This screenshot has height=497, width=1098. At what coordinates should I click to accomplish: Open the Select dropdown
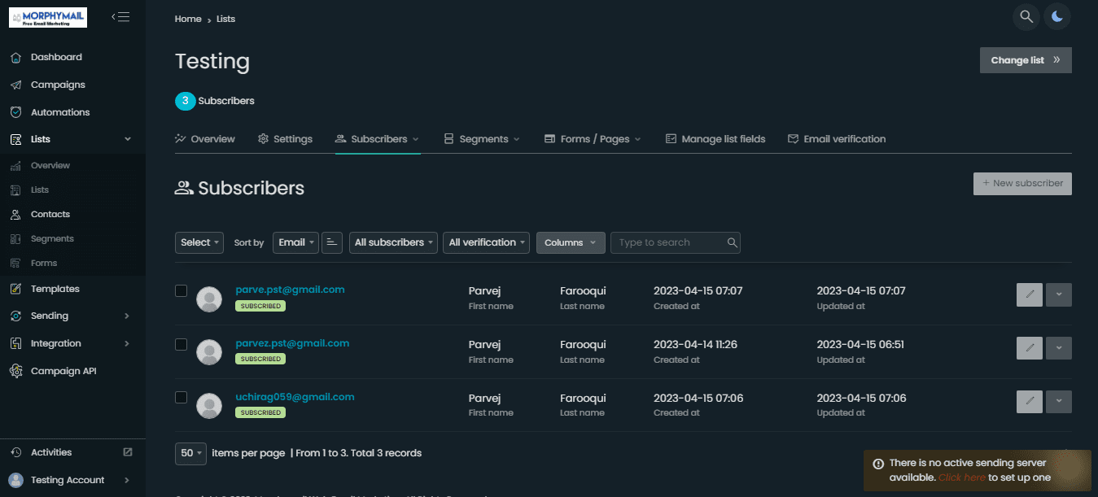pyautogui.click(x=199, y=242)
